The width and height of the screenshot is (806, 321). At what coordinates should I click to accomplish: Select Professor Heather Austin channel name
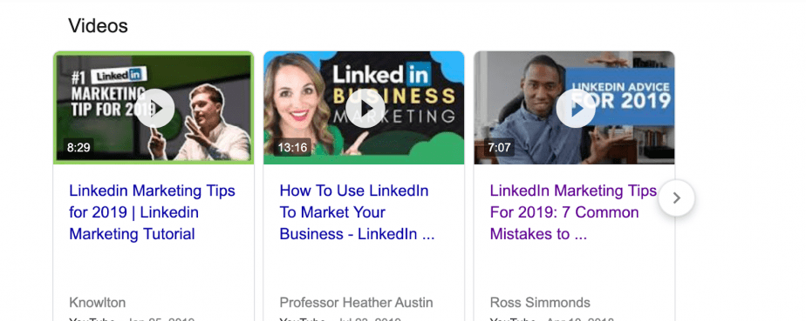coord(356,302)
